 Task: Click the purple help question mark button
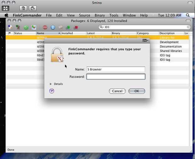coord(52,91)
